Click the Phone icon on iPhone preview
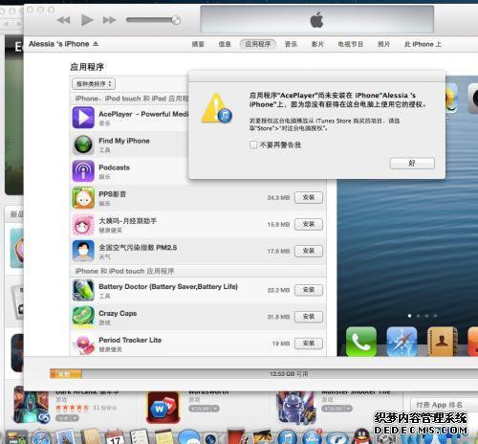 361,342
